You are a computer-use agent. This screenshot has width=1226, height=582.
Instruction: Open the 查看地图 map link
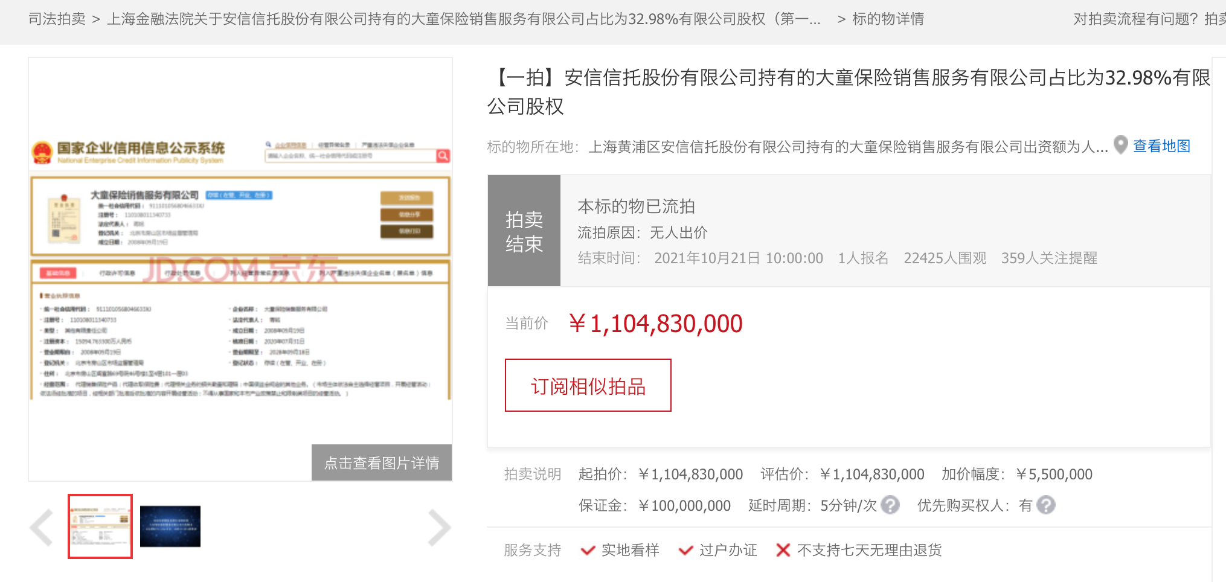point(1161,146)
